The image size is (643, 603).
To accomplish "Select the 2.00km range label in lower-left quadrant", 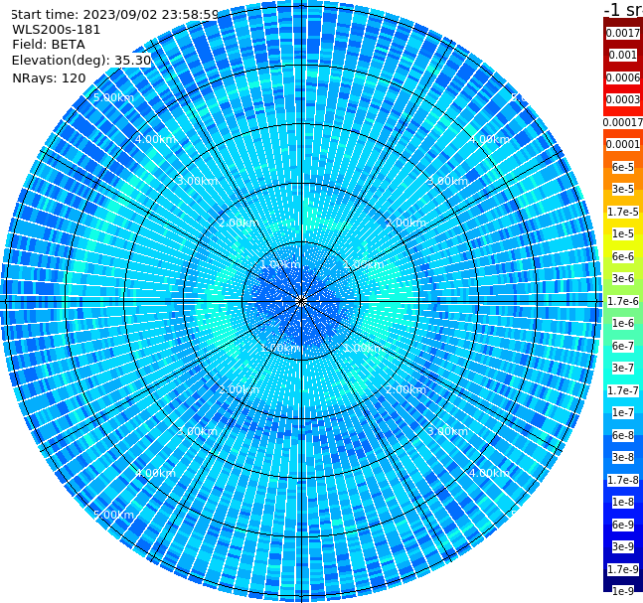I will pyautogui.click(x=239, y=389).
